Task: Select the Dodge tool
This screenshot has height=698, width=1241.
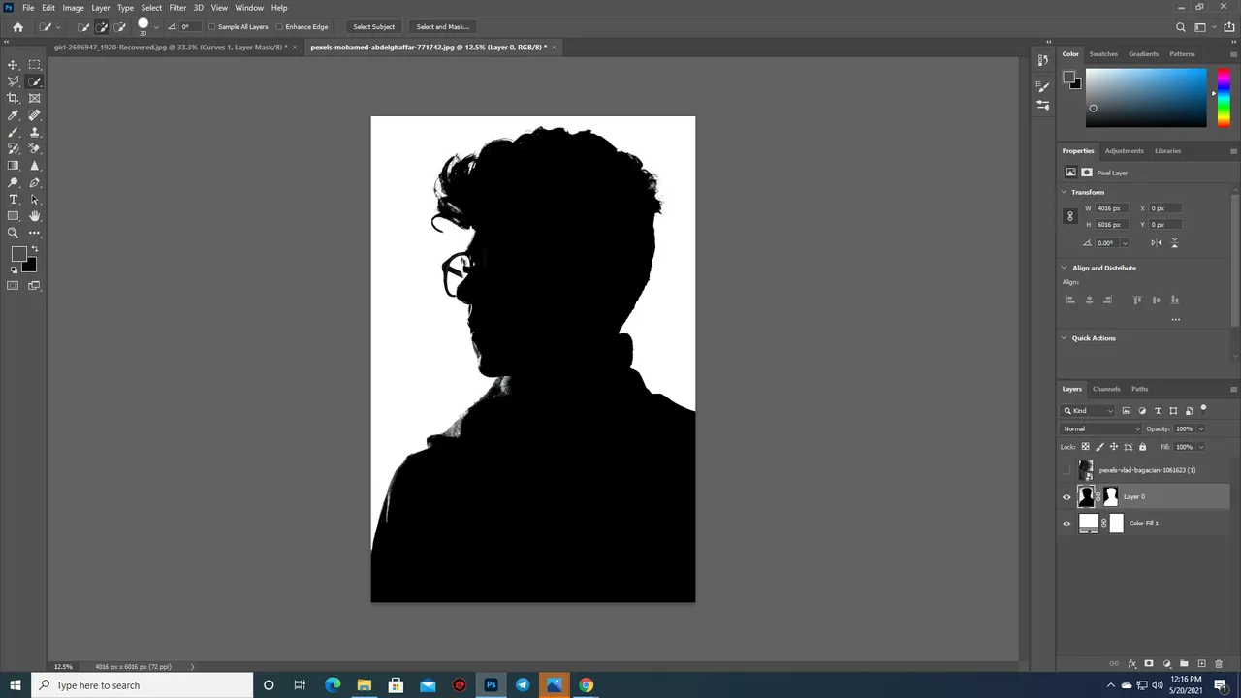Action: 14,182
